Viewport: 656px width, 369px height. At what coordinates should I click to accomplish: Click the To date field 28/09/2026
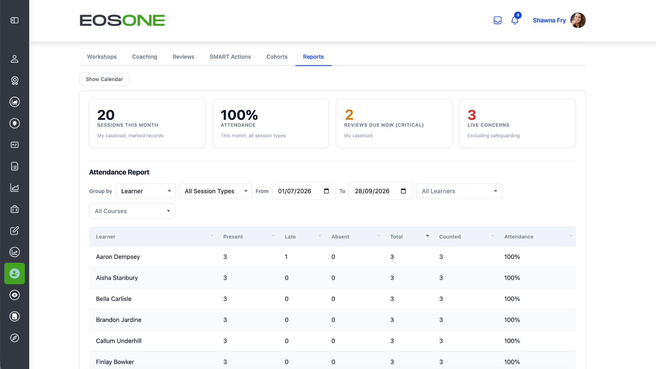tap(380, 191)
